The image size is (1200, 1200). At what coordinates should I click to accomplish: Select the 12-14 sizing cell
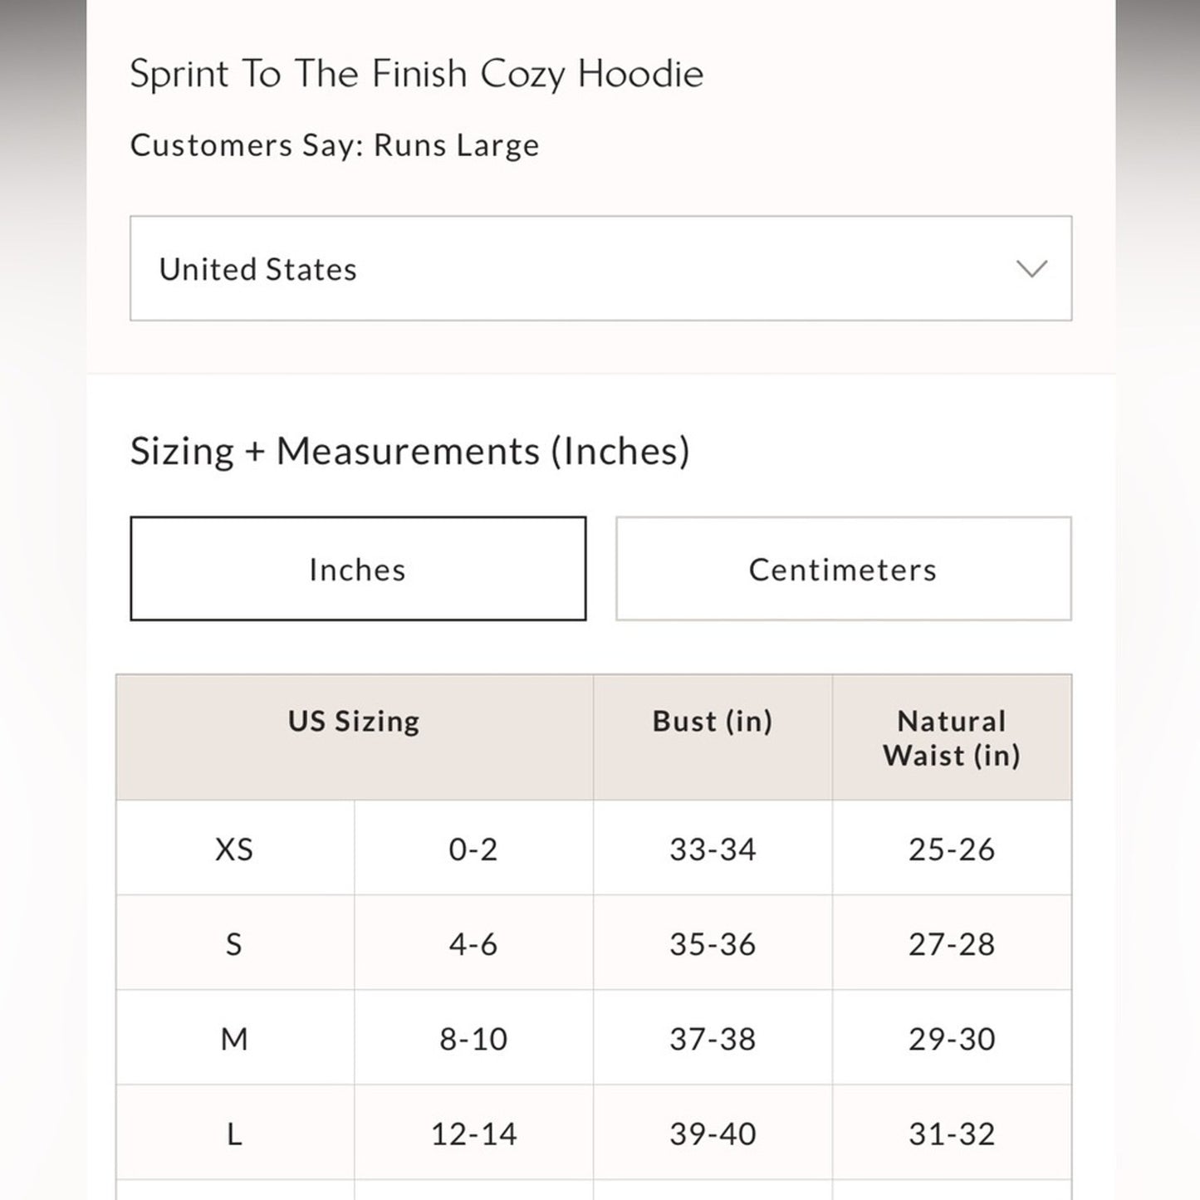(473, 1133)
